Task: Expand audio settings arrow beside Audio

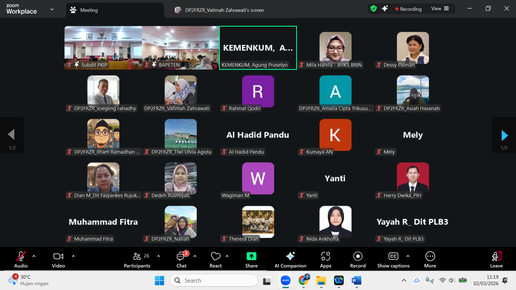Action: pyautogui.click(x=34, y=256)
